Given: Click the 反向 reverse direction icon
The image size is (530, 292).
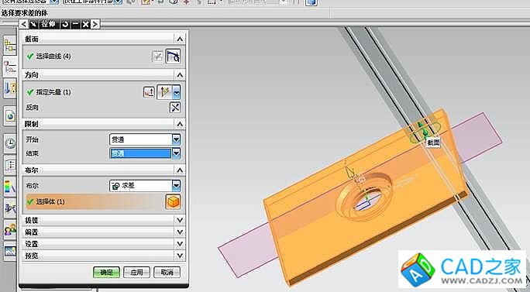Looking at the screenshot, I should tap(175, 108).
